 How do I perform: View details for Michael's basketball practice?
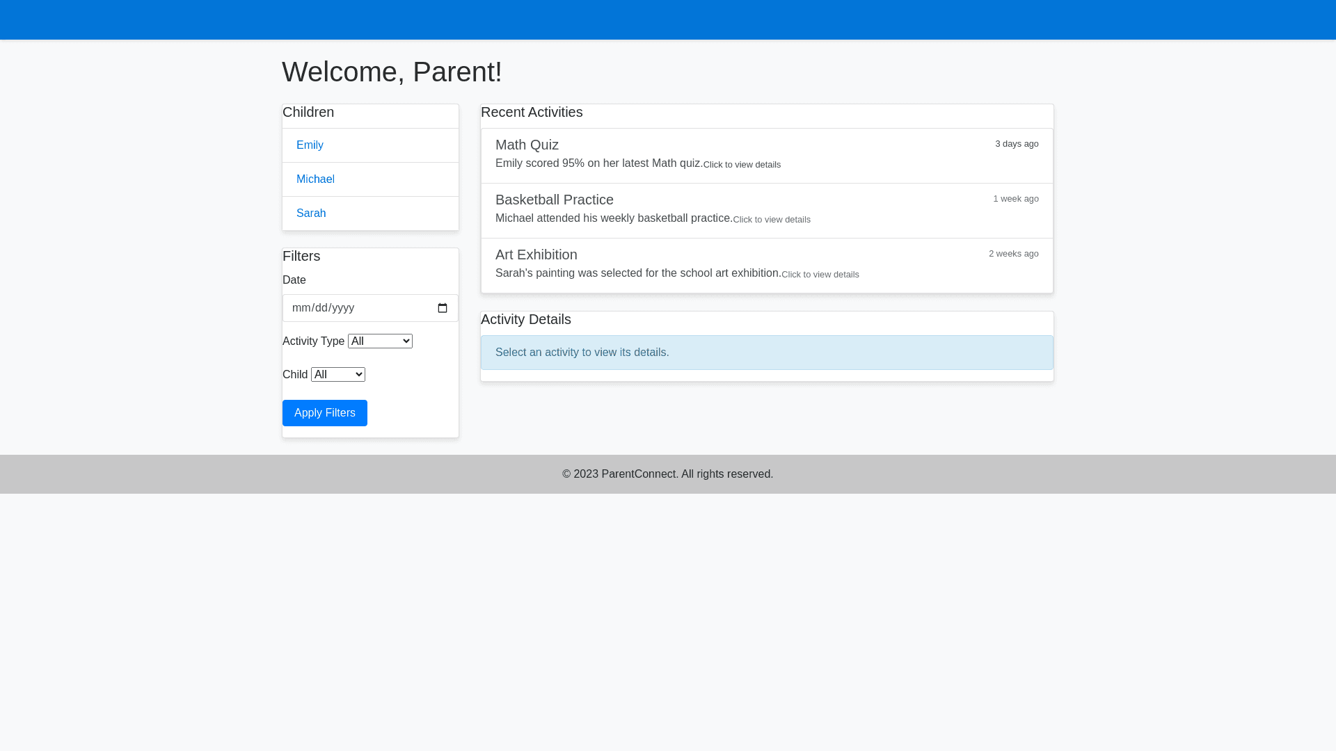[x=772, y=220]
